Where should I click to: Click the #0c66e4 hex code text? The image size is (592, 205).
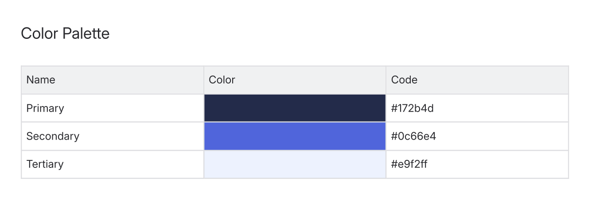click(x=413, y=136)
